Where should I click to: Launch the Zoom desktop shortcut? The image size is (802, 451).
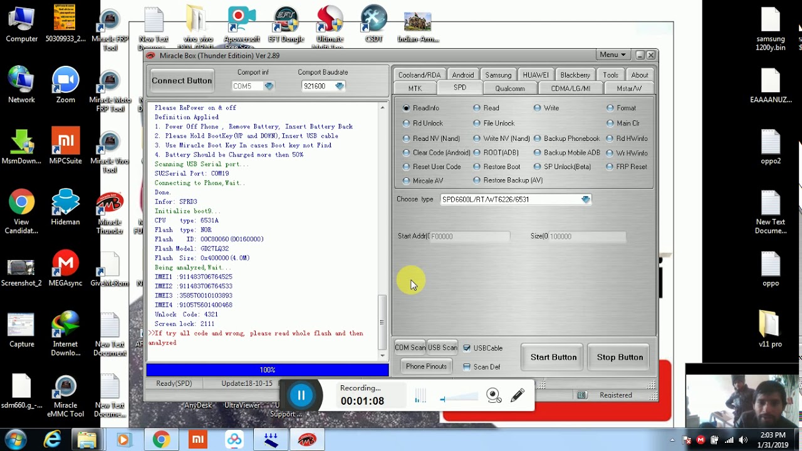[65, 85]
